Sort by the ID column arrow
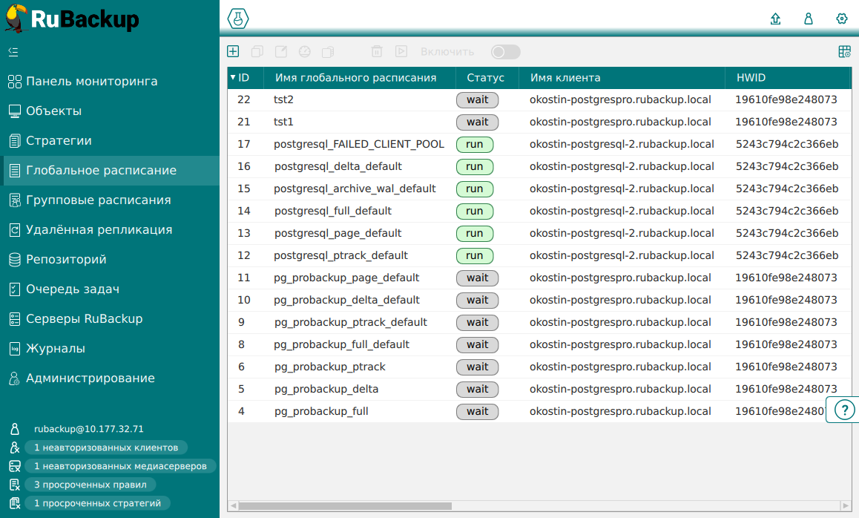 pyautogui.click(x=233, y=78)
